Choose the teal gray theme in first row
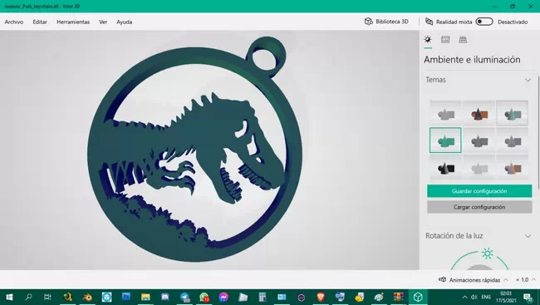Viewport: 540px width, 305px height. click(513, 113)
